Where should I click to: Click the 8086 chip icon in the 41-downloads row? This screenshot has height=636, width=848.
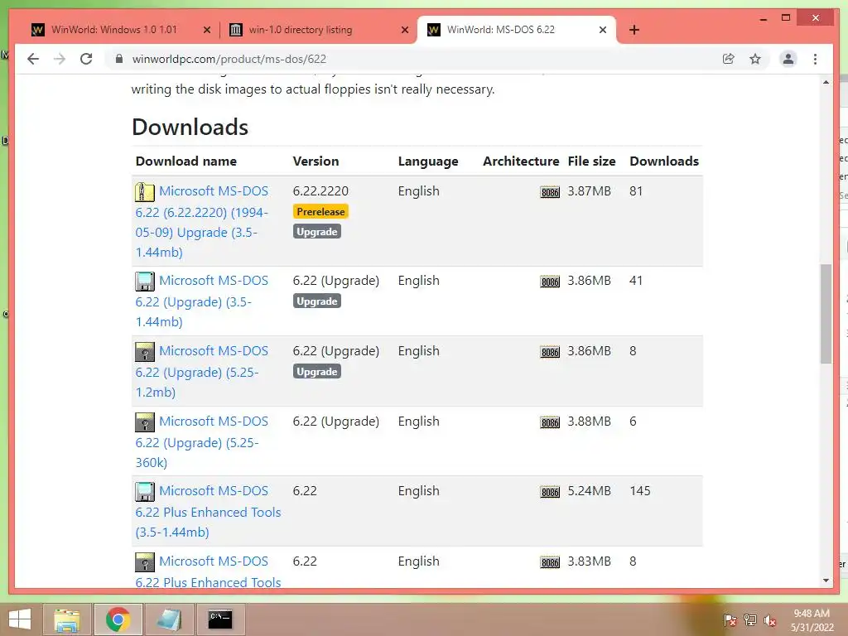point(550,282)
